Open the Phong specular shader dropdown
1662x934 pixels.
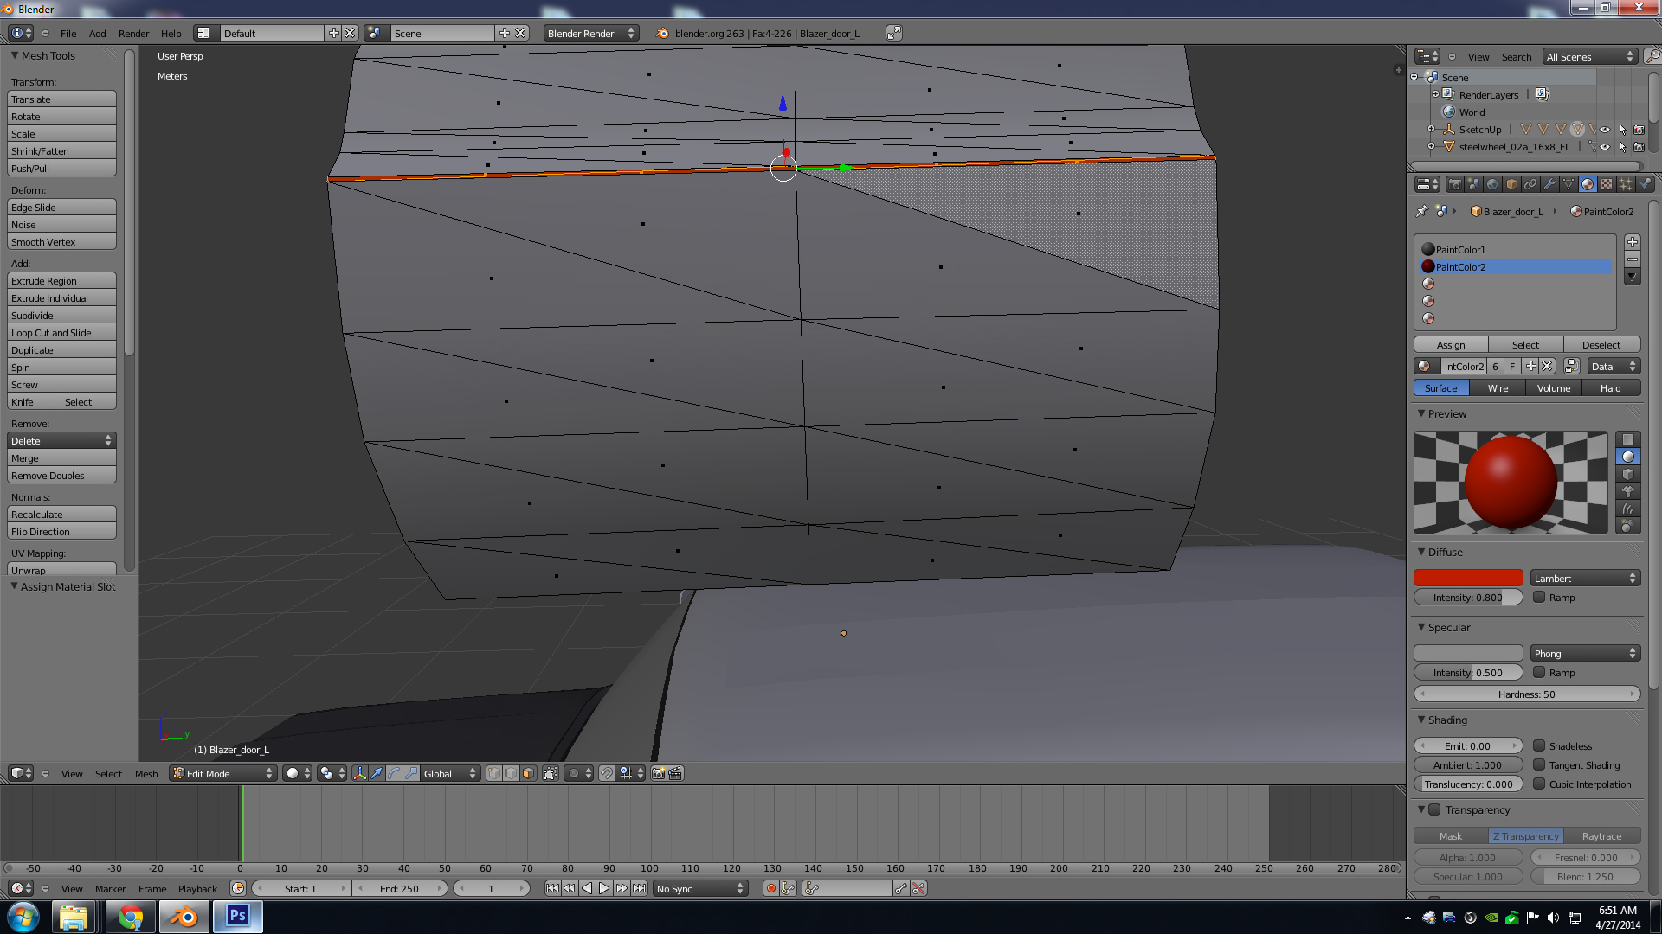tap(1584, 653)
